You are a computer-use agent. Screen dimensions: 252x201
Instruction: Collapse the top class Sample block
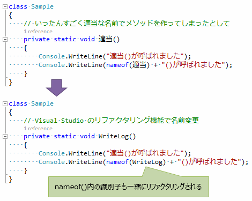click(x=5, y=7)
